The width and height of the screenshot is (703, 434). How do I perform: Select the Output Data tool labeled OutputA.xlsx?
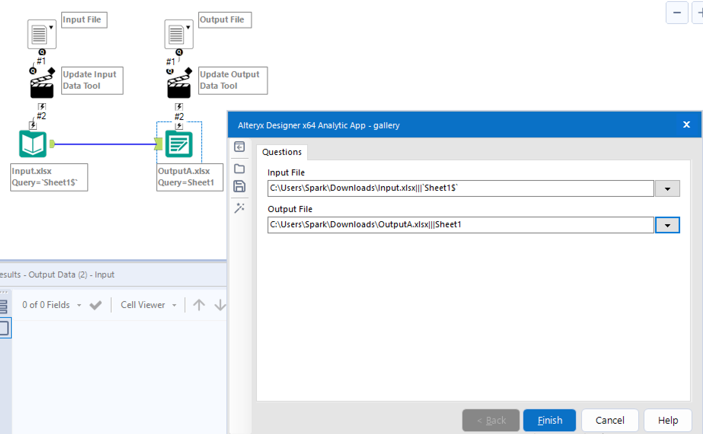point(179,144)
